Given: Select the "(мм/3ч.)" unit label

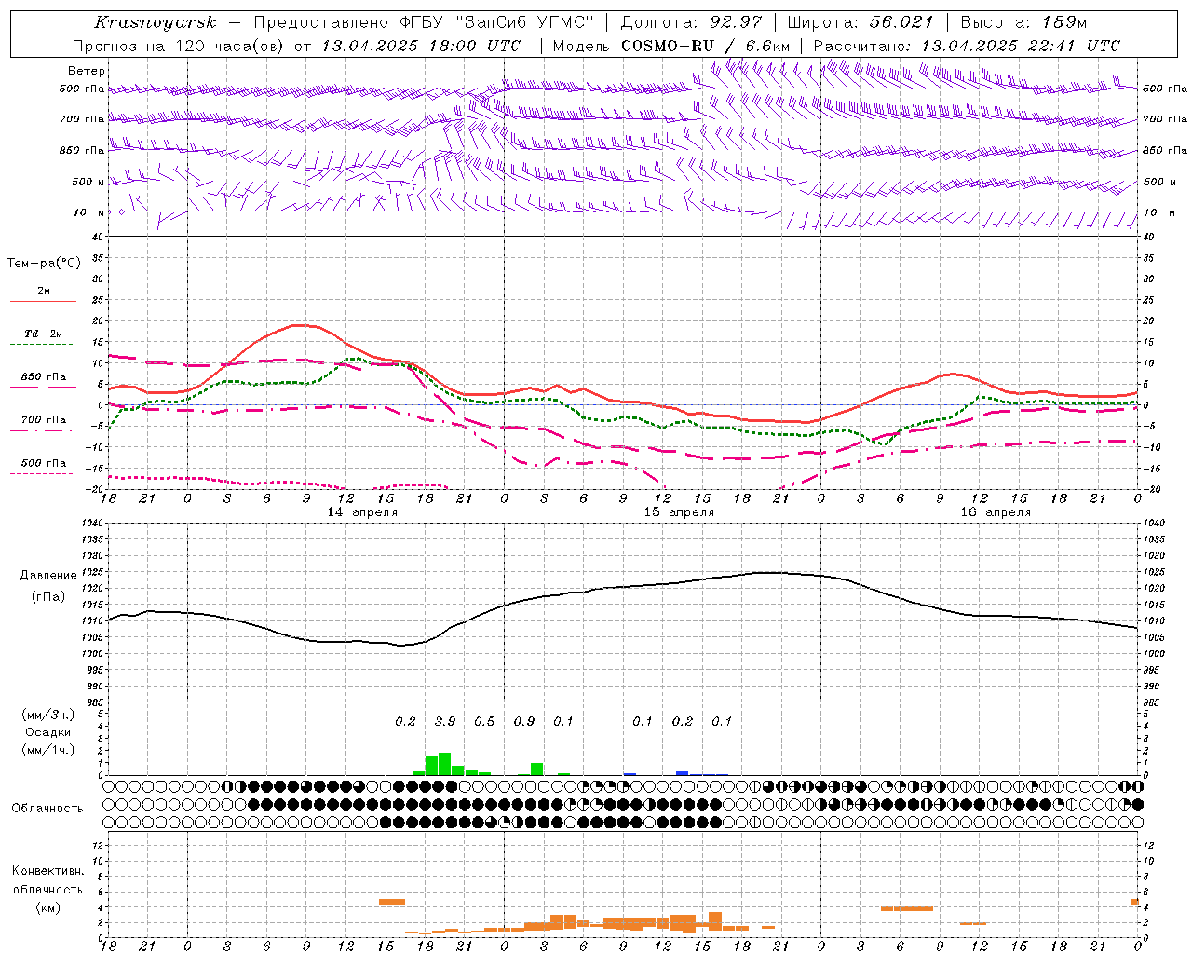Looking at the screenshot, I should coord(47,715).
